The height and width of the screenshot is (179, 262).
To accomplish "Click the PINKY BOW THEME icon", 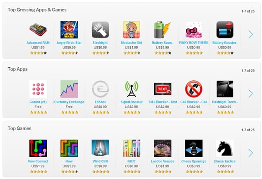I will click(x=193, y=30).
